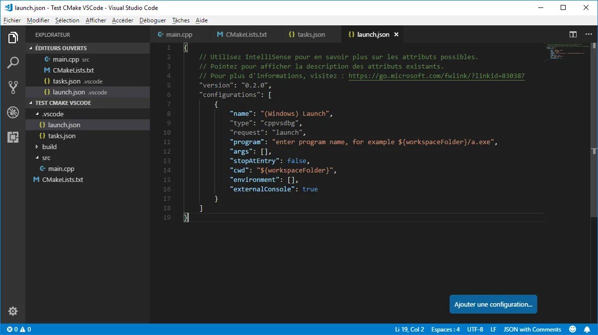Click Ajouter une configuration button

(x=493, y=304)
